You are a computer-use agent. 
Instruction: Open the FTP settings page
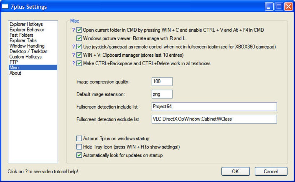[33, 62]
